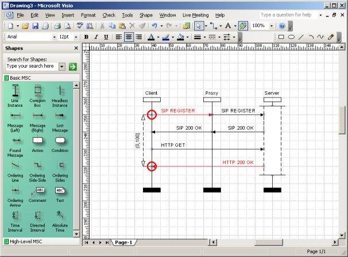Select the Condition shape

point(60,145)
